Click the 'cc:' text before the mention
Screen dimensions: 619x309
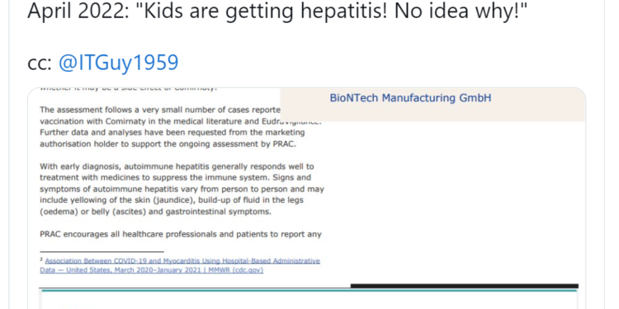tap(40, 63)
